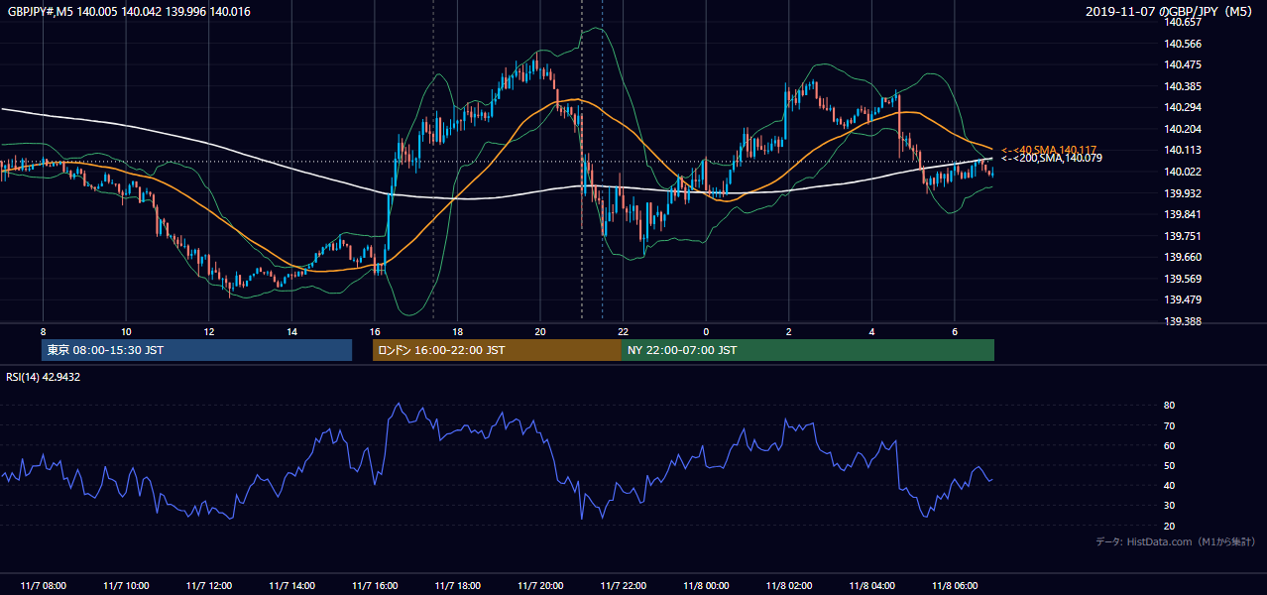The image size is (1267, 595).
Task: Click RSI scale value 50
Action: click(1170, 466)
